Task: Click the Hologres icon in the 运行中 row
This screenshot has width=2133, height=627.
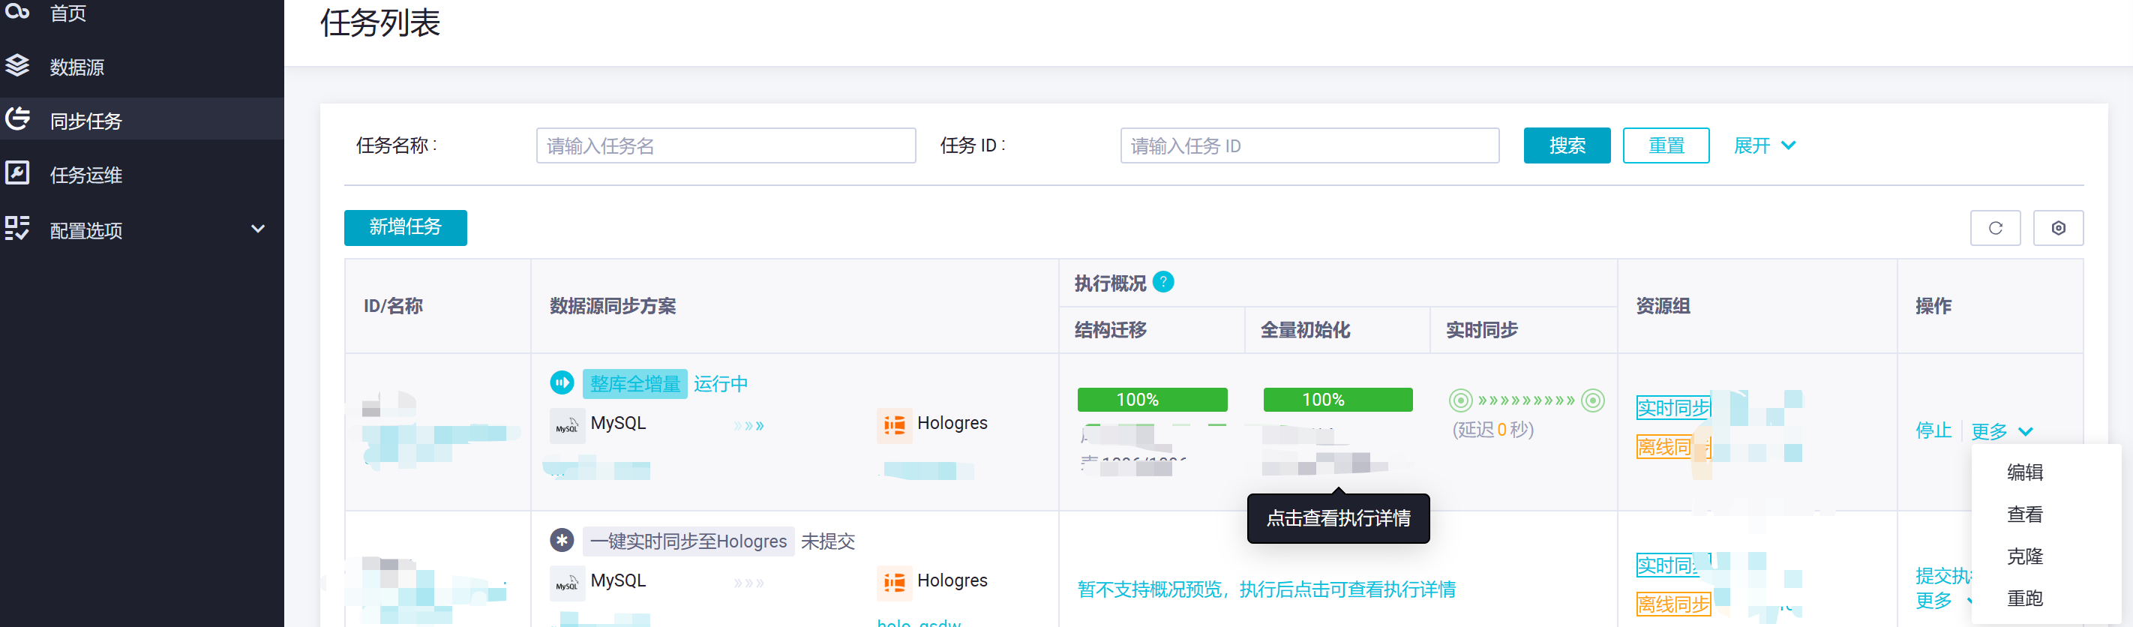Action: coord(894,426)
